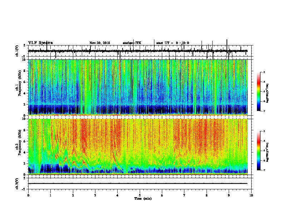Click the ch.1 spectrogram color bar
Image resolution: width=283 pixels, height=219 pixels.
pos(259,92)
